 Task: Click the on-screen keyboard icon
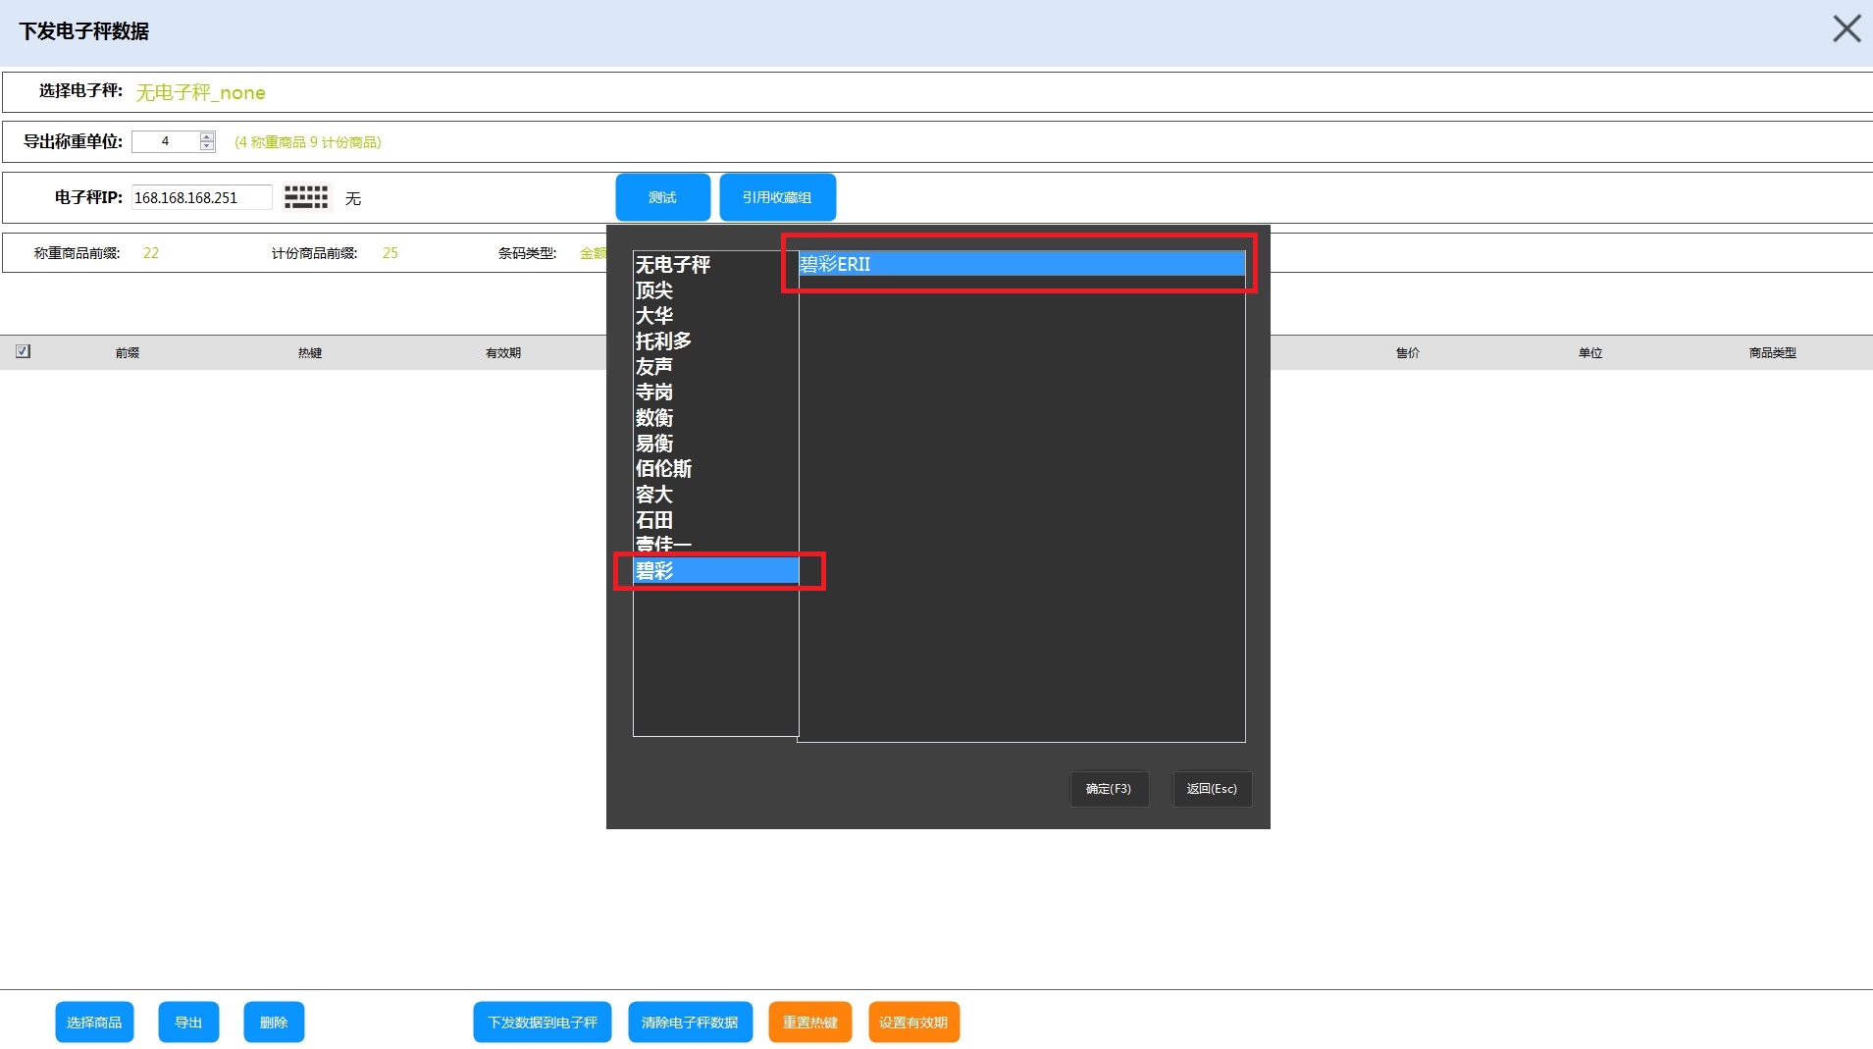[x=306, y=197]
